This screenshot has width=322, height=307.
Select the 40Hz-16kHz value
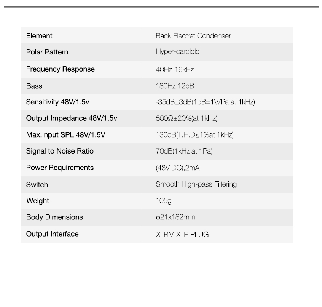coord(175,69)
